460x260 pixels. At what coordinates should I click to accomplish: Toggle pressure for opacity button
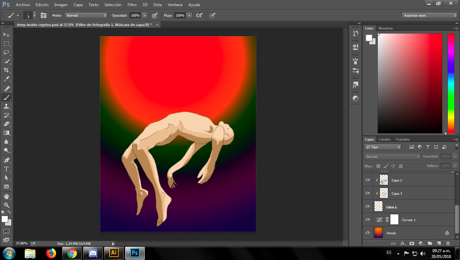[x=155, y=15]
